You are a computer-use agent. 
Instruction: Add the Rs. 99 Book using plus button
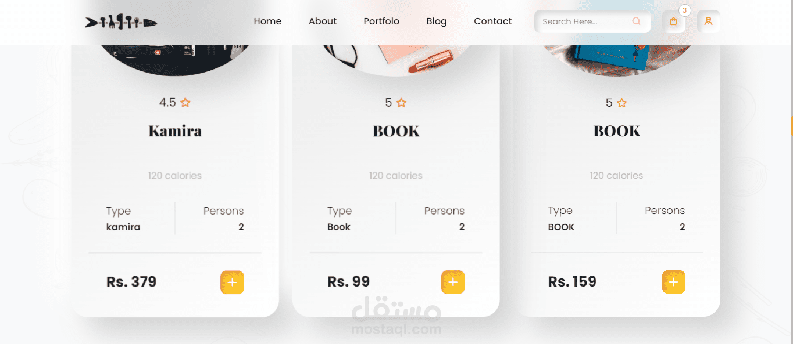453,283
